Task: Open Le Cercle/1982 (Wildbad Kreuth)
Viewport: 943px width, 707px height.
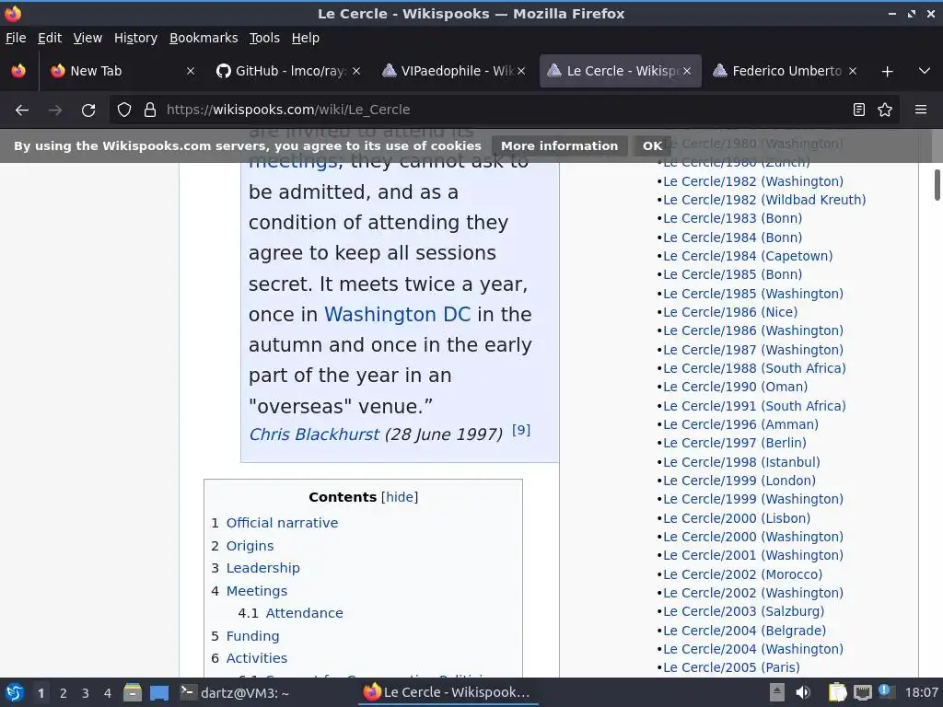Action: pyautogui.click(x=764, y=200)
